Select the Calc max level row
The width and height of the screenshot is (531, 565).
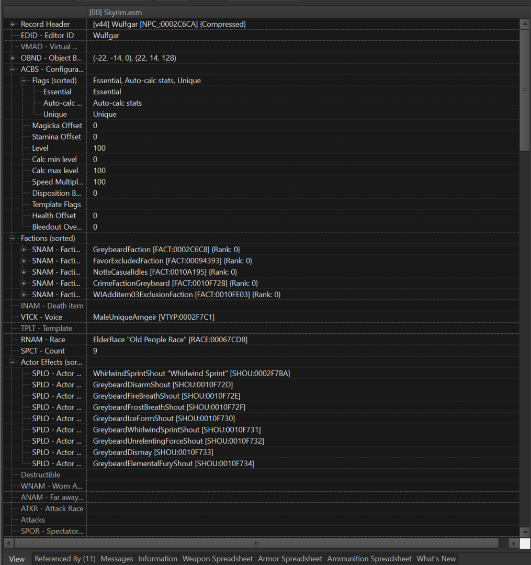point(261,171)
